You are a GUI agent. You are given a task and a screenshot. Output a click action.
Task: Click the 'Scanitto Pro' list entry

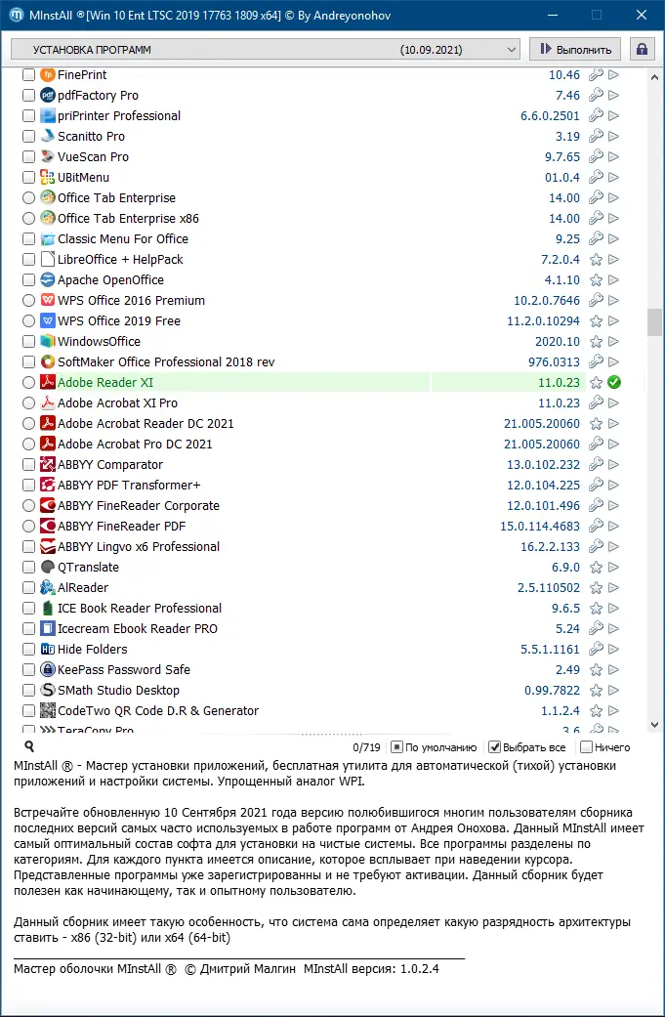coord(92,136)
